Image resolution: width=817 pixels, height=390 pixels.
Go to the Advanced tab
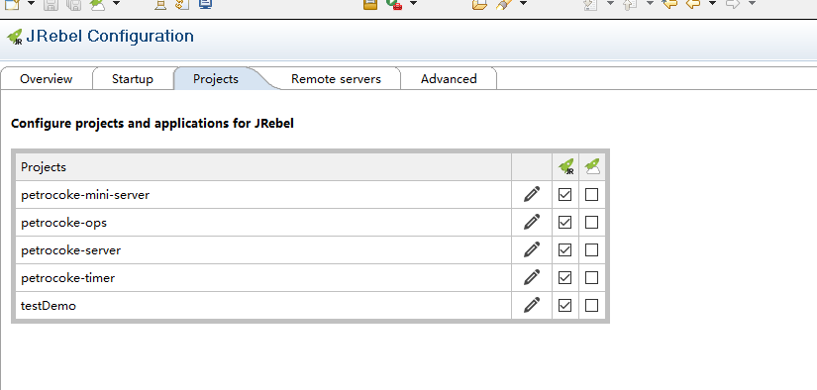tap(449, 79)
